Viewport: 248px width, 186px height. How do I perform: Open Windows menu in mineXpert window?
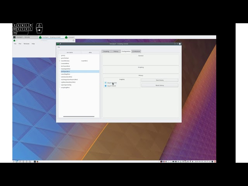(26, 44)
